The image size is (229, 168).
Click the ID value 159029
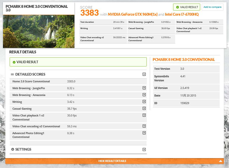[185, 103]
